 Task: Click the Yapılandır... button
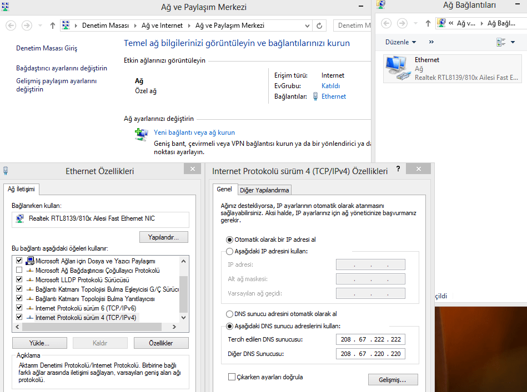click(164, 237)
